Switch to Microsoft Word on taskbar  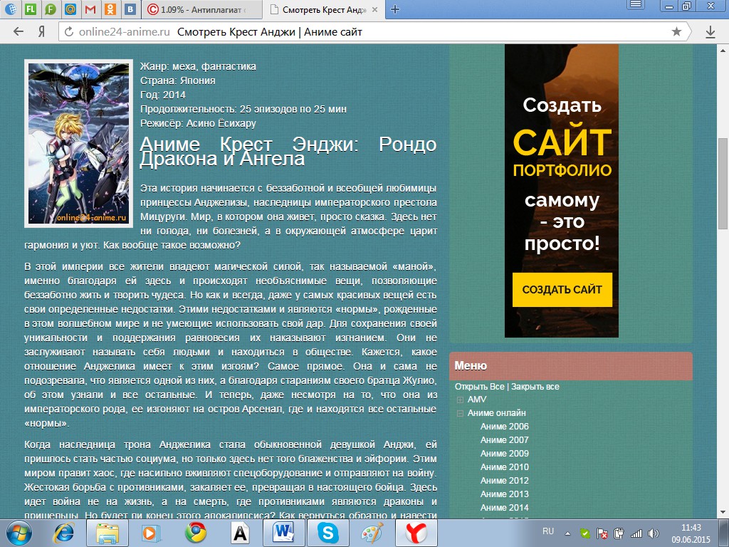pos(283,533)
